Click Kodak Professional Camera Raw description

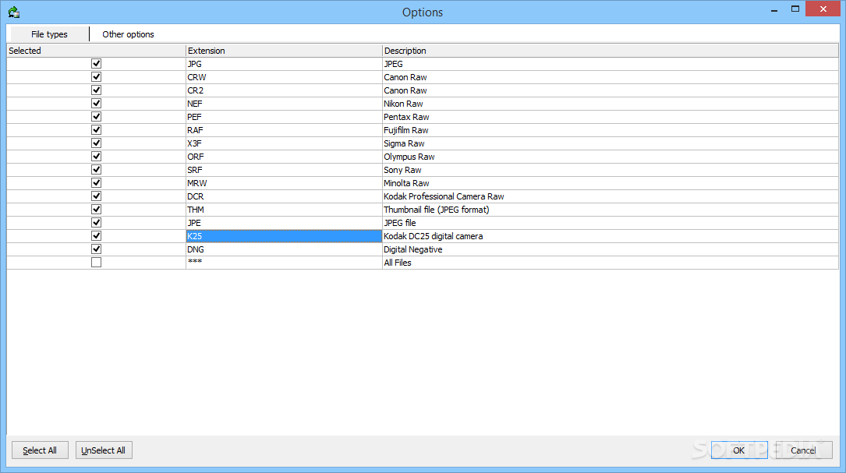point(444,196)
